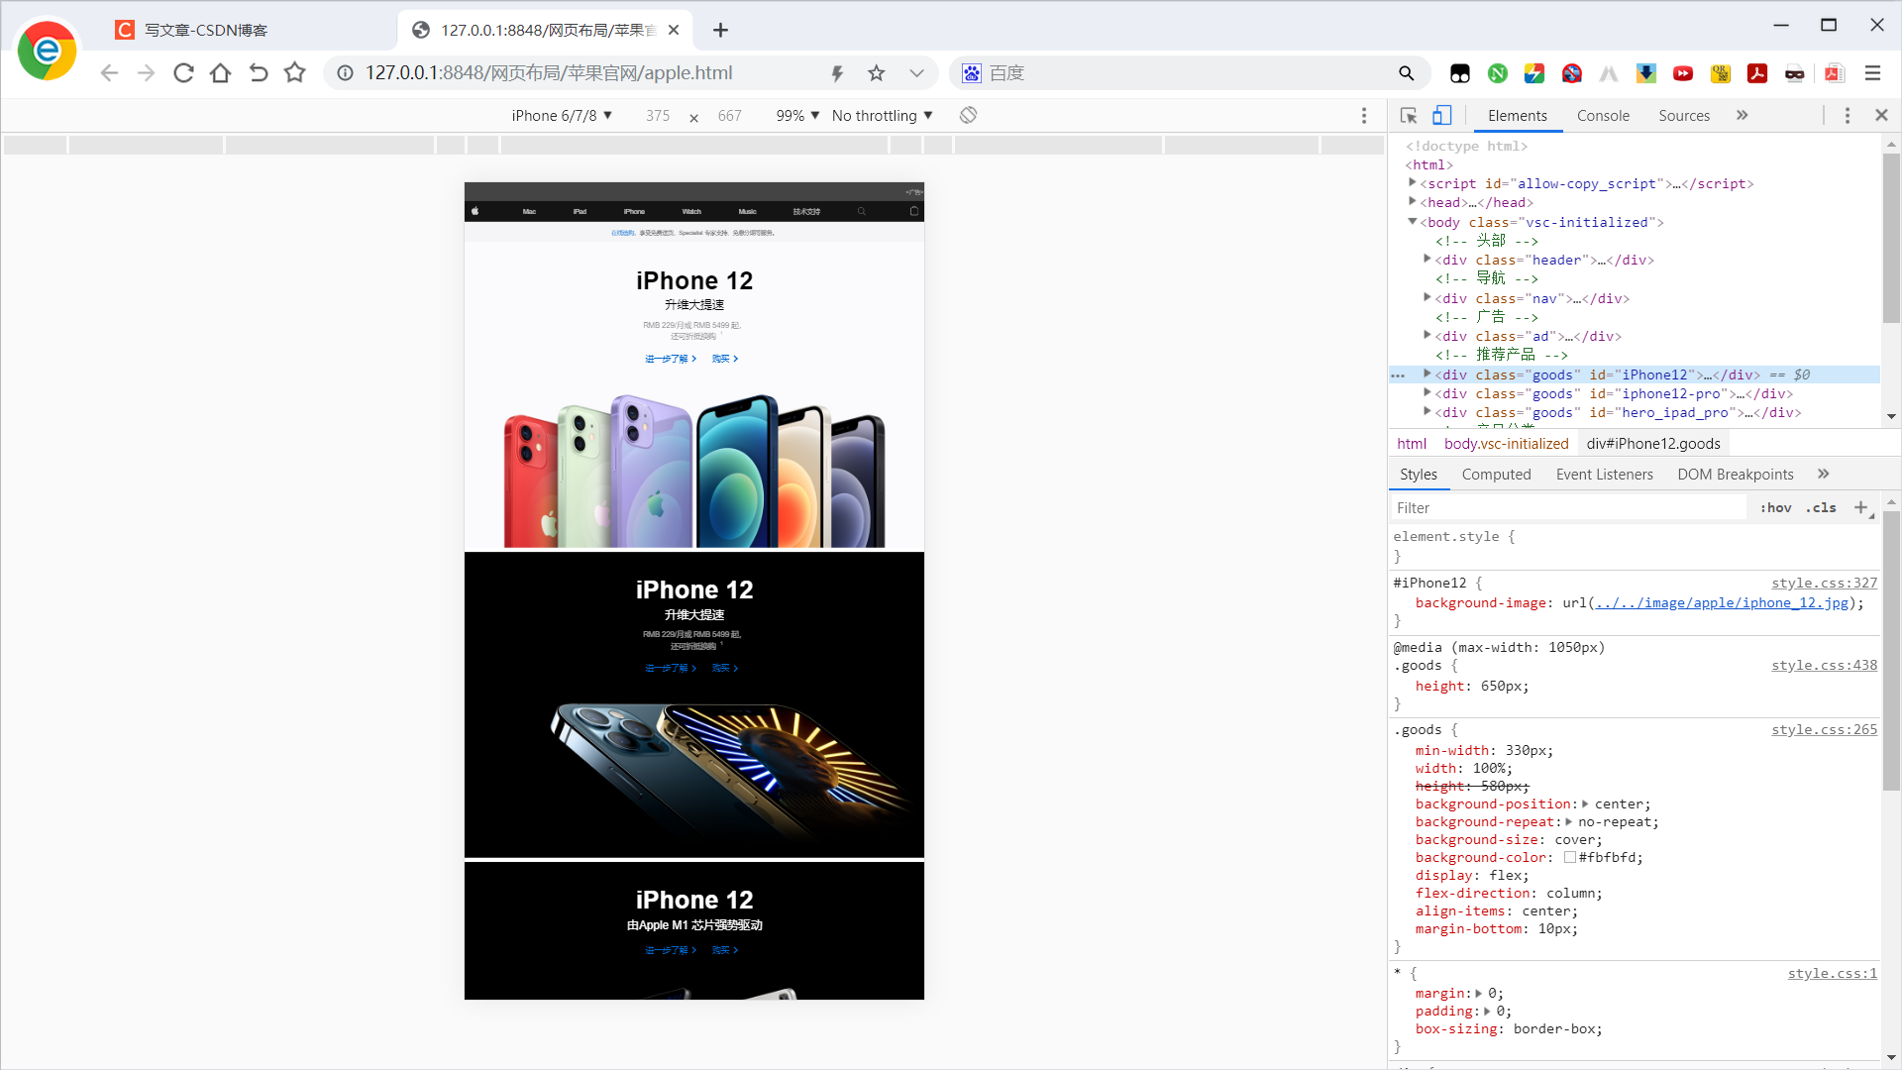1902x1070 pixels.
Task: Open the iphone_12.jpg background image URL
Action: 1722,602
